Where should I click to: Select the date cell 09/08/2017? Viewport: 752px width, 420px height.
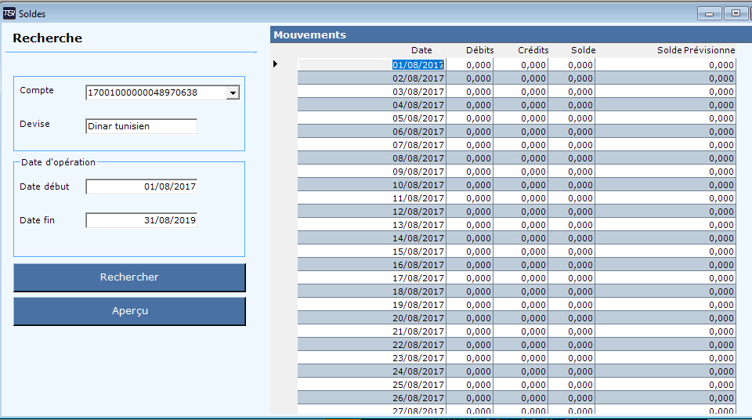click(371, 172)
